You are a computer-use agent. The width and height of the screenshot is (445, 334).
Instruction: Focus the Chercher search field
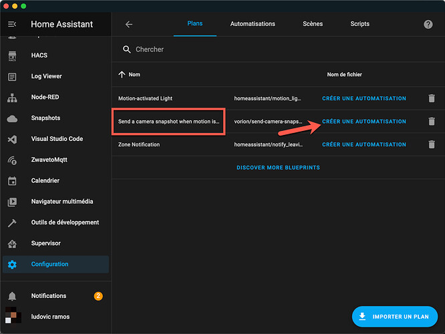click(x=278, y=49)
